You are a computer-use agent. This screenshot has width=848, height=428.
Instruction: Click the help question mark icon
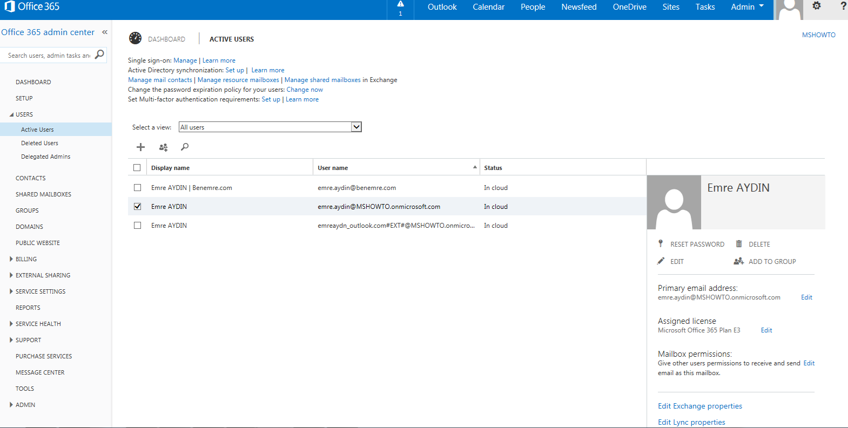(843, 6)
